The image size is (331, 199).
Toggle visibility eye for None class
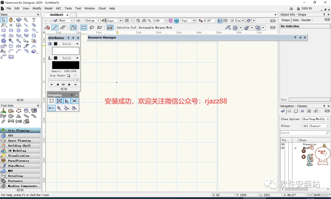[x=283, y=148]
